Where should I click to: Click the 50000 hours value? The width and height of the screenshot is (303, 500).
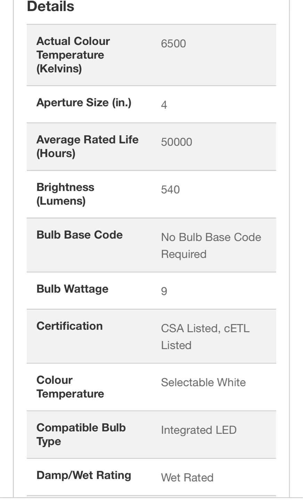click(x=177, y=142)
